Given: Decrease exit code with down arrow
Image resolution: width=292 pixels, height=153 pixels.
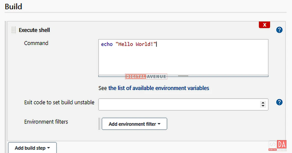Looking at the screenshot, I should click(263, 106).
